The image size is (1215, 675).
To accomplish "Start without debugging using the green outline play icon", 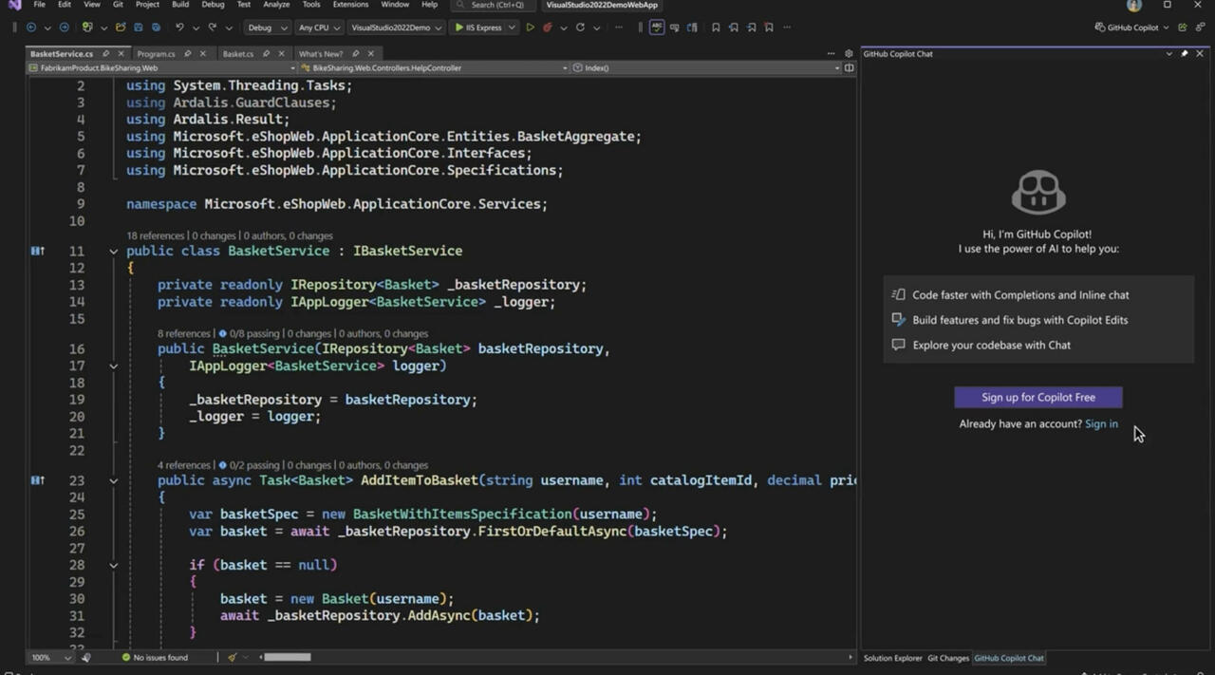I will pyautogui.click(x=530, y=28).
